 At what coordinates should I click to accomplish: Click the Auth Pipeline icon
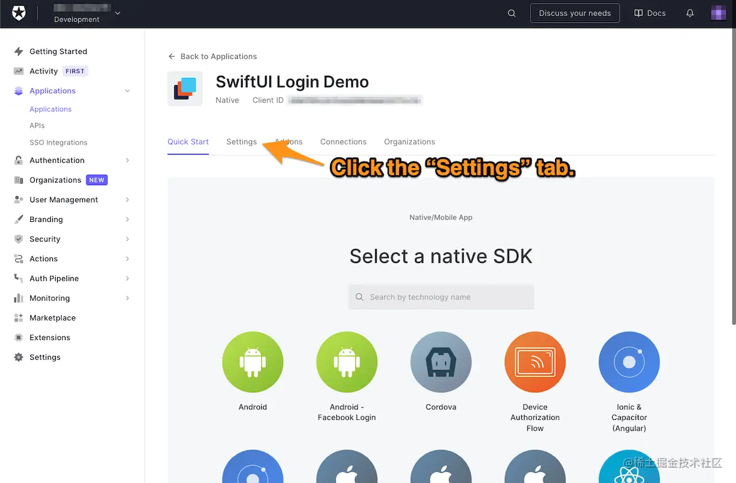(x=18, y=278)
